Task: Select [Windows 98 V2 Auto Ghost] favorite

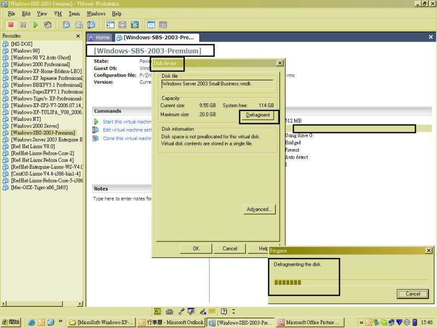Action: pos(40,57)
